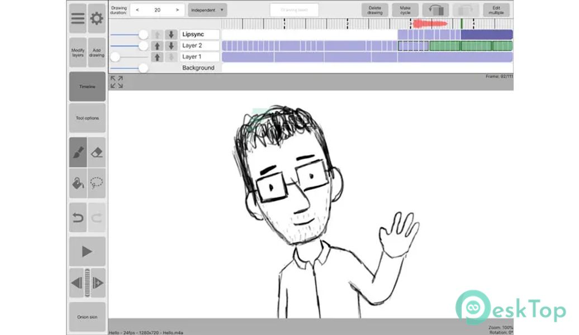The image size is (579, 335).
Task: Click the Layer 1 timeline track
Action: (367, 57)
